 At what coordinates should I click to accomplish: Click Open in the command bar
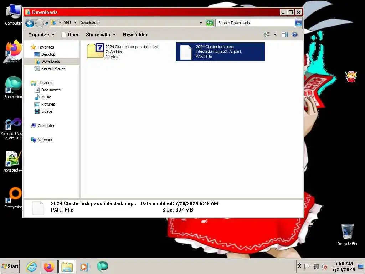point(71,35)
